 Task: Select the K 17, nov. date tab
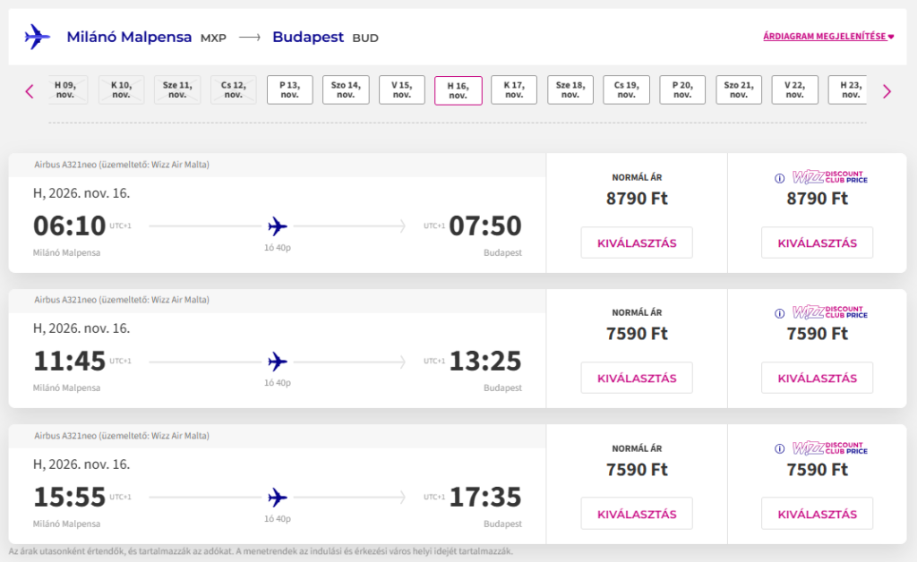[x=514, y=90]
